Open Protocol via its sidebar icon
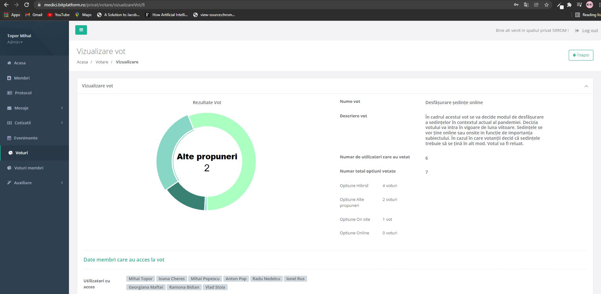Image resolution: width=601 pixels, height=294 pixels. [9, 93]
